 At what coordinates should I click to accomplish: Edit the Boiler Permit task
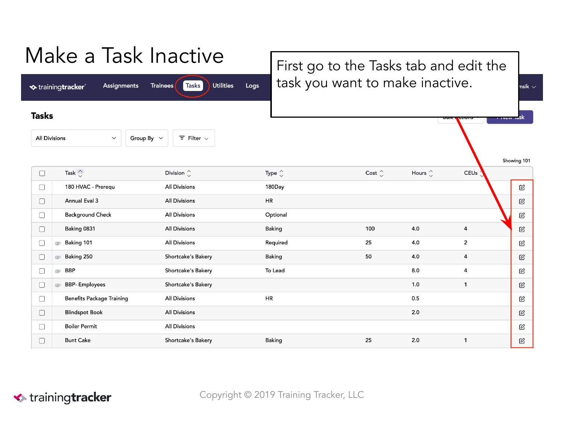[x=522, y=327]
